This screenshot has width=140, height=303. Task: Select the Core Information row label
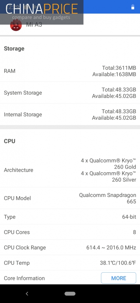coord(24,278)
